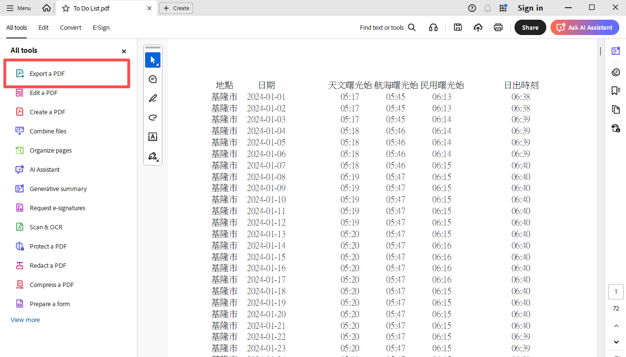Screen dimensions: 626x357
Task: Save the file to the cloud
Action: coord(478,27)
